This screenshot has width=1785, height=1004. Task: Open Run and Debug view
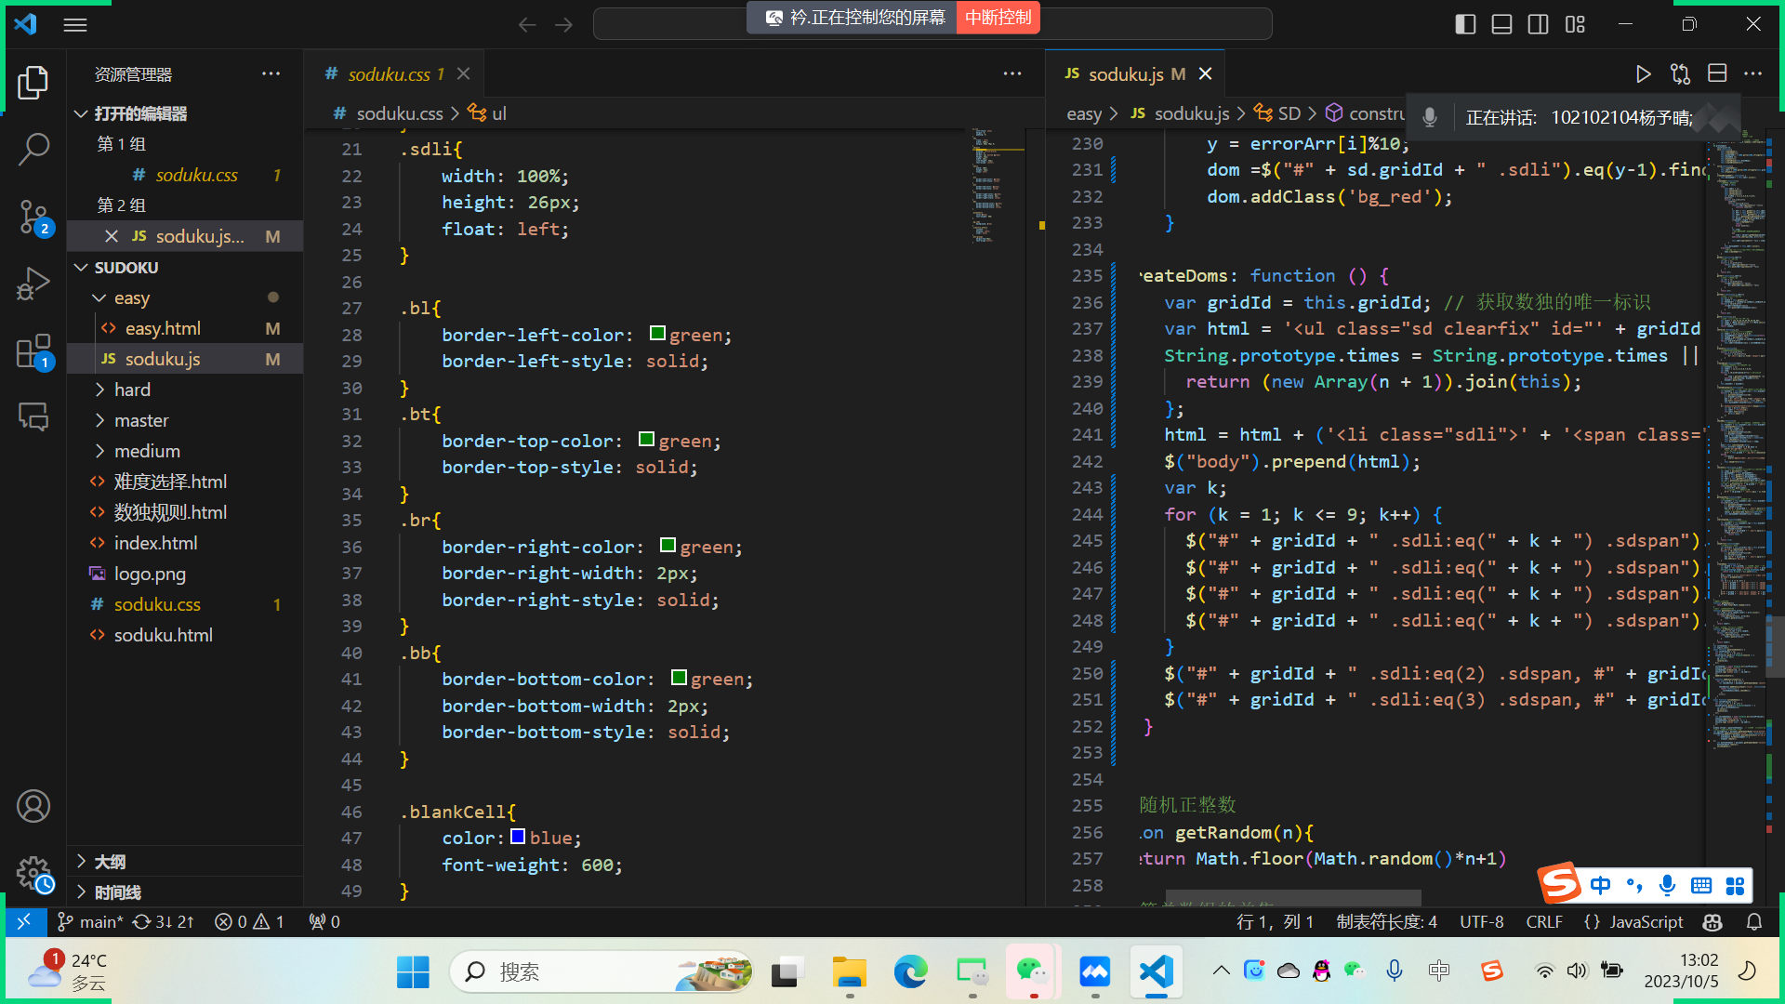[x=33, y=284]
